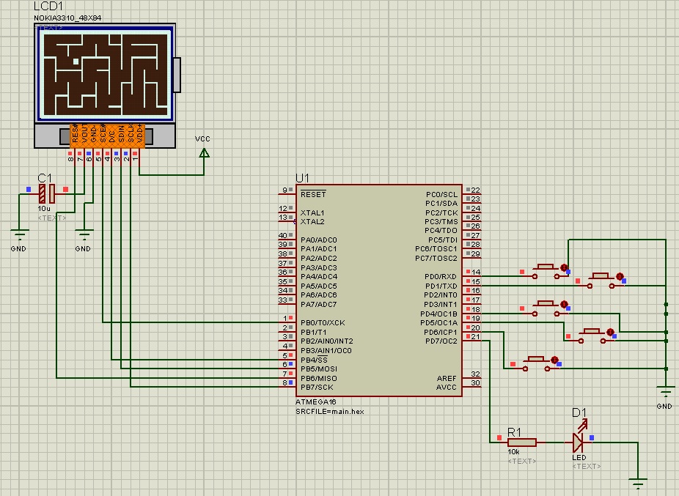This screenshot has width=679, height=496.
Task: Select the ATMEGA16 chip body U1
Action: pos(379,290)
